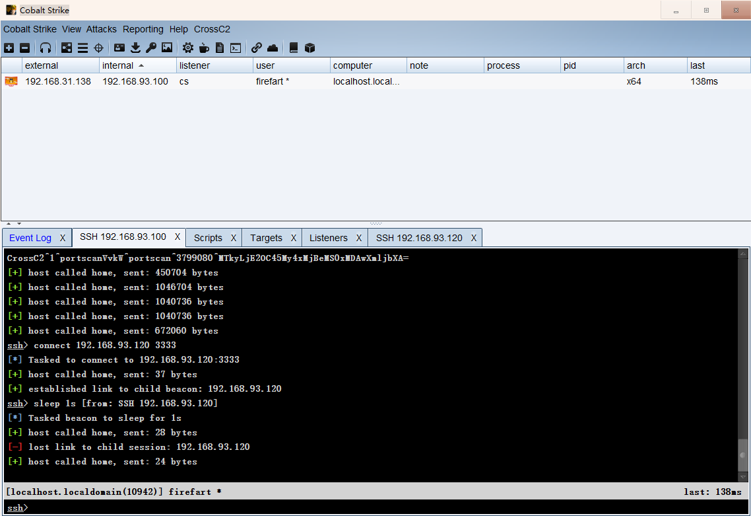Click the console scrollbar thumb
The image size is (751, 516).
click(743, 455)
